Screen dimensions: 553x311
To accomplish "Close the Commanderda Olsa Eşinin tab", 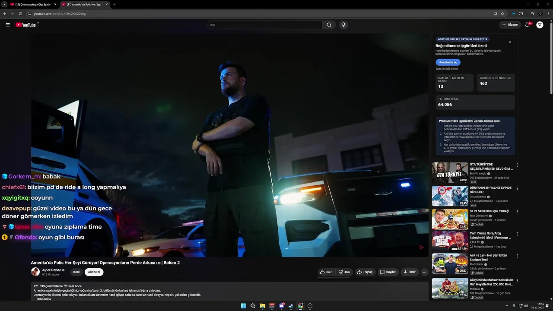I will coord(55,4).
